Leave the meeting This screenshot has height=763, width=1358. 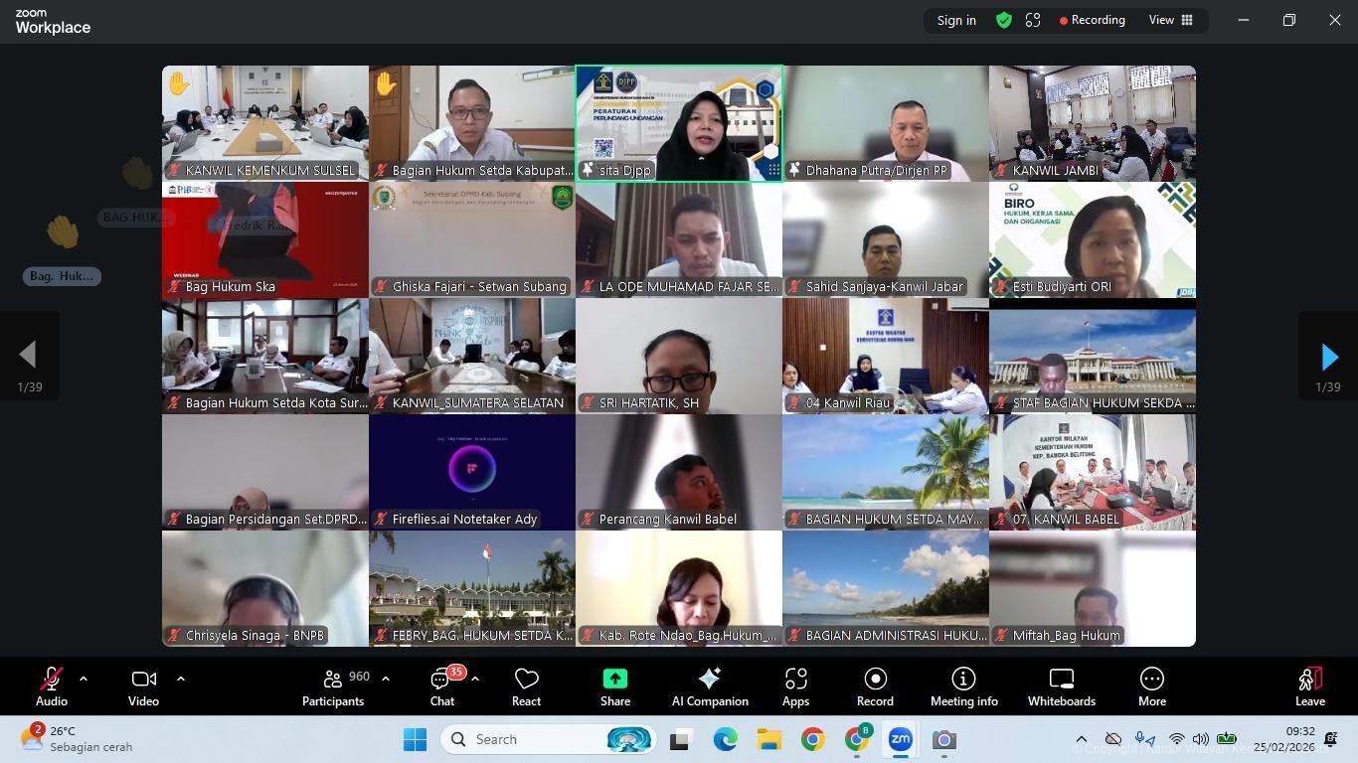click(1309, 687)
